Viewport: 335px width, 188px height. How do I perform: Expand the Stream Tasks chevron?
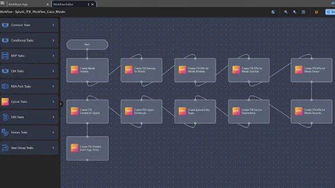click(x=53, y=132)
